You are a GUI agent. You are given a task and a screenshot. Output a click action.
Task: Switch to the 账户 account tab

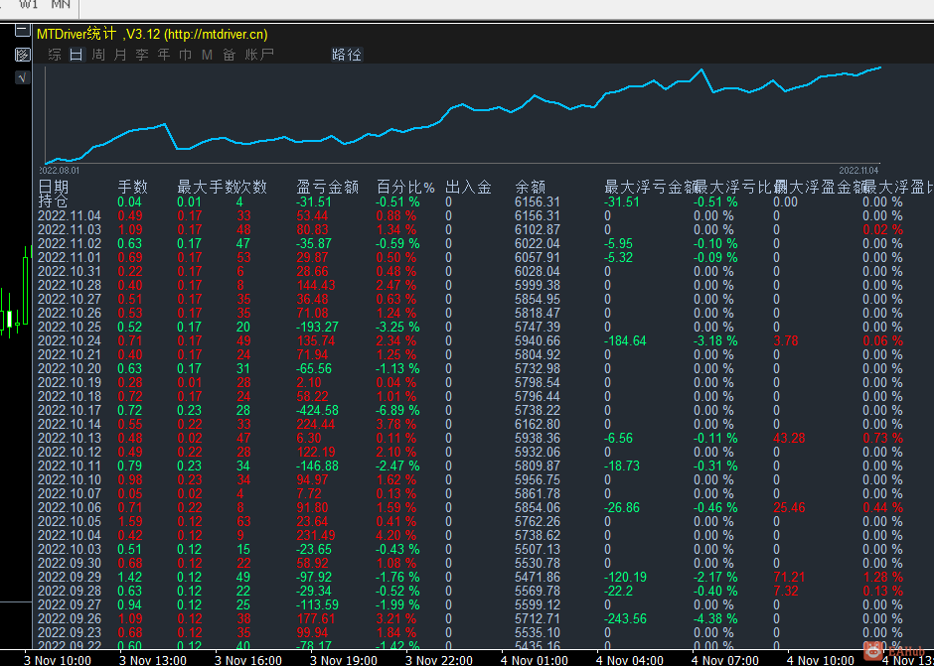tap(259, 55)
